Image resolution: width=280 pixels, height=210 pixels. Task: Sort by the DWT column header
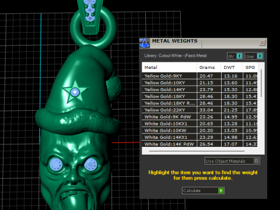pos(232,68)
